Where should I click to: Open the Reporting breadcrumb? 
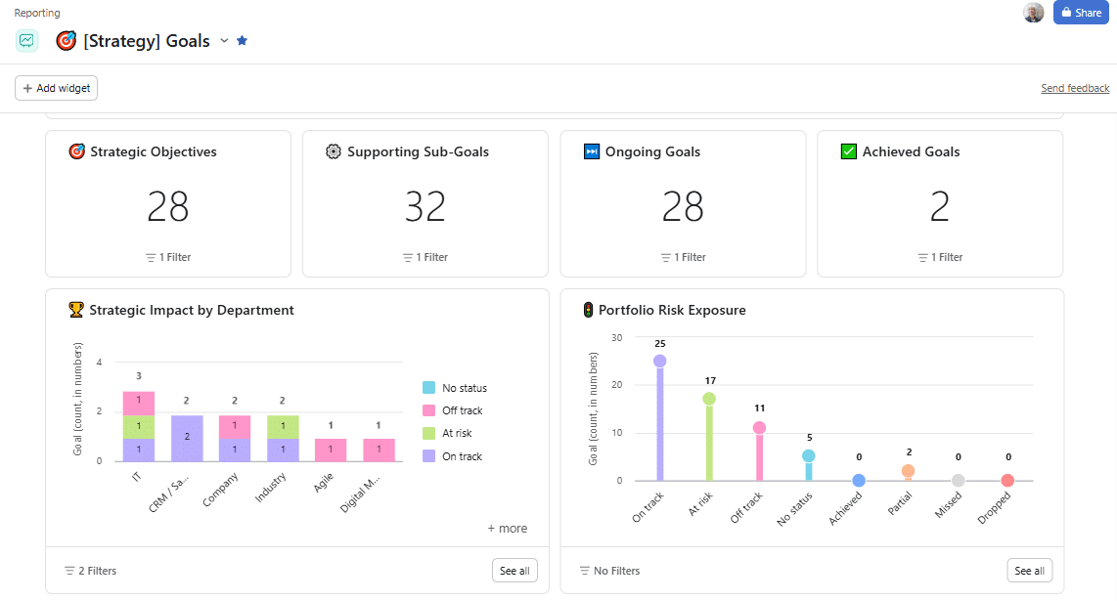(x=37, y=13)
